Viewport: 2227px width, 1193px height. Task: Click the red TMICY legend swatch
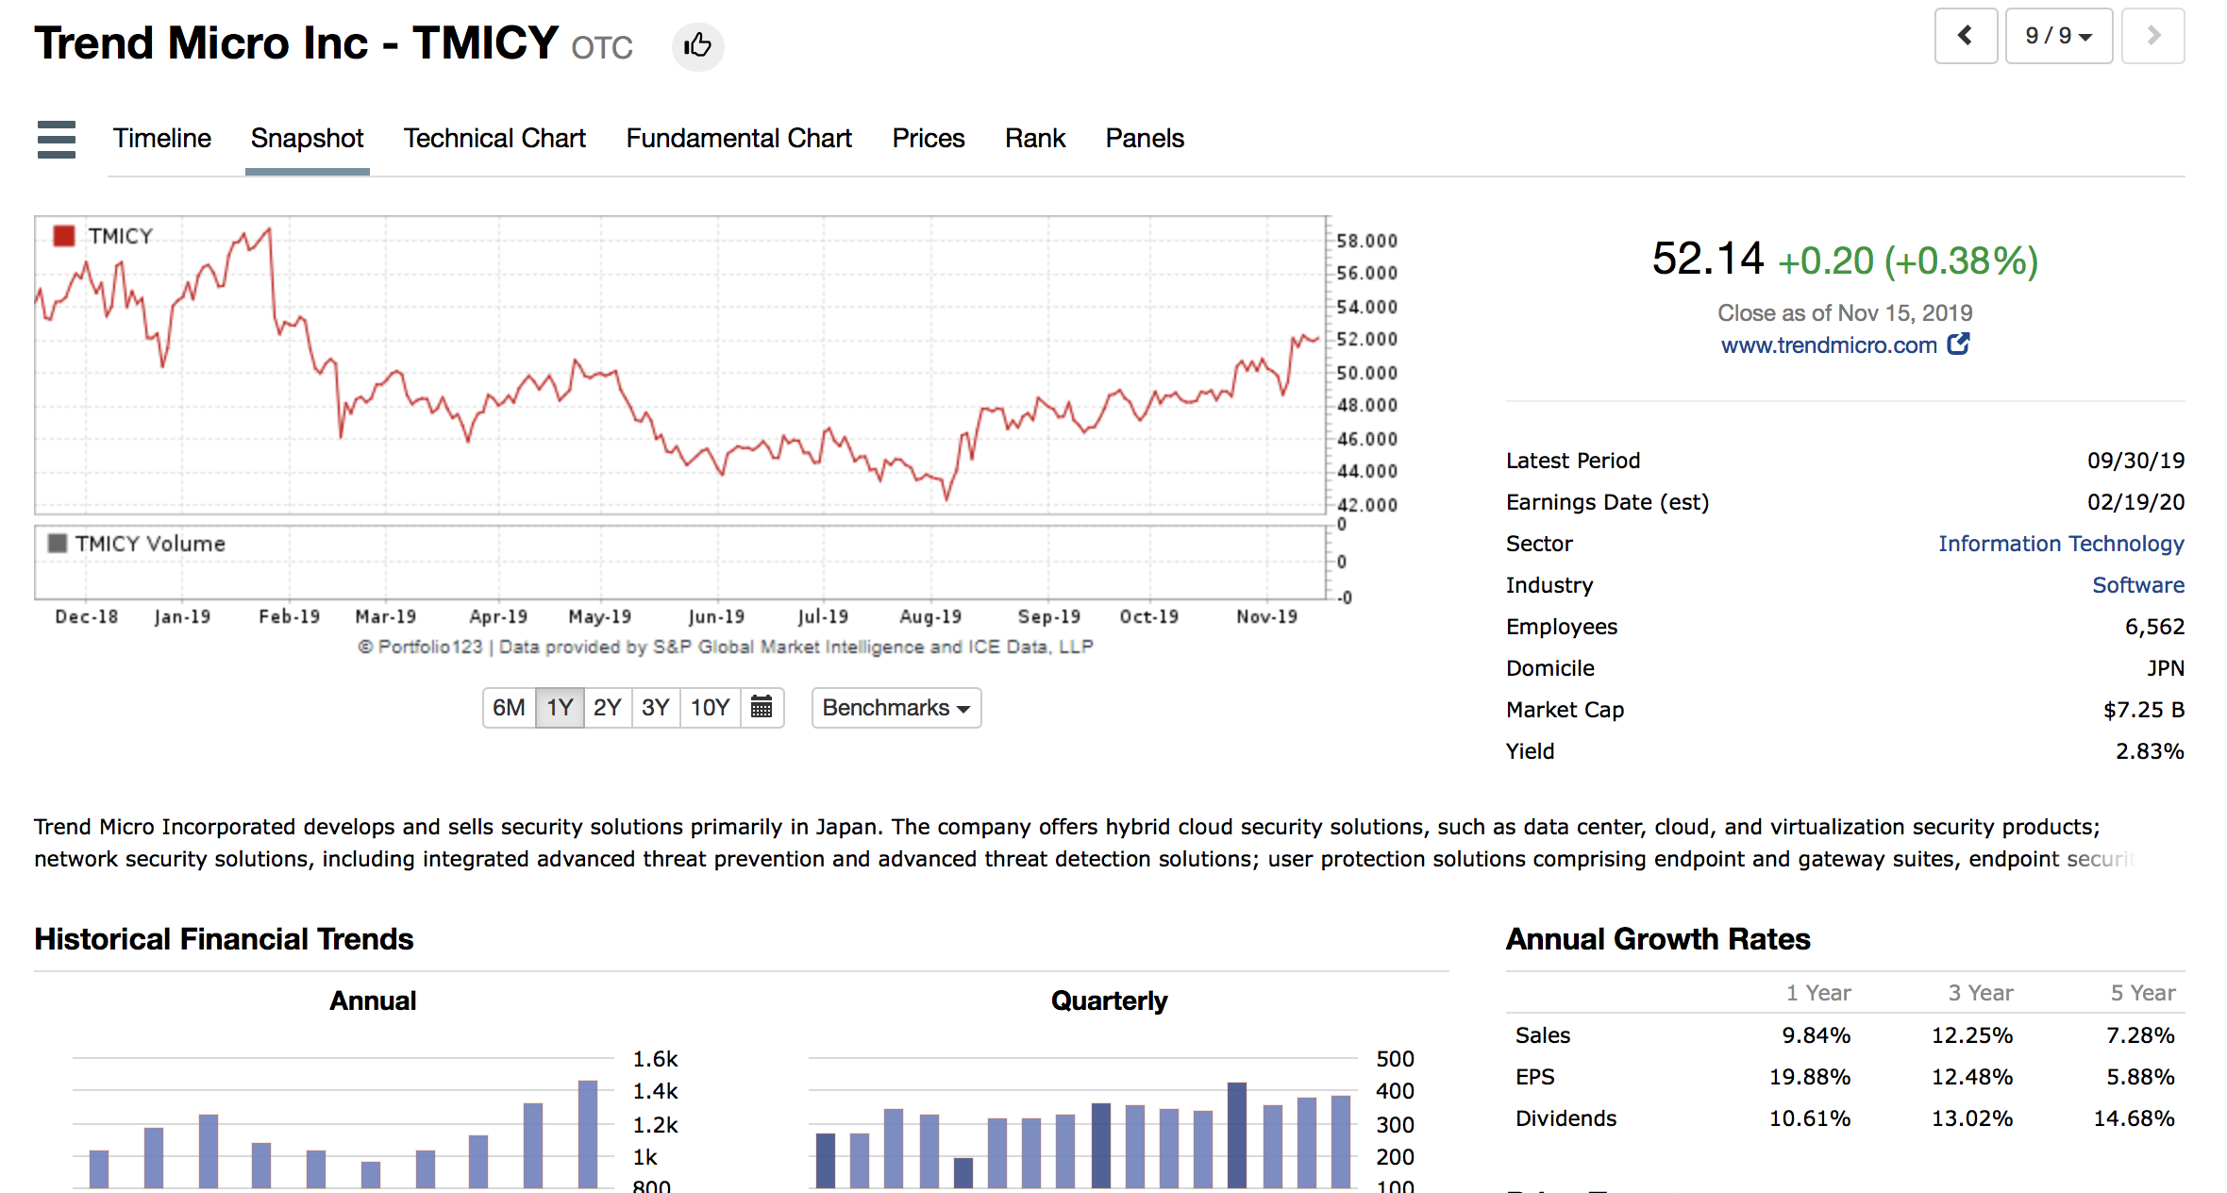point(64,236)
